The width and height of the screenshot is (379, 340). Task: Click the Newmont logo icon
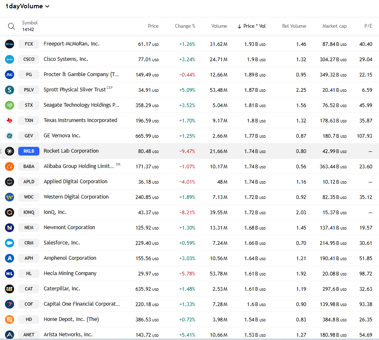click(x=10, y=227)
